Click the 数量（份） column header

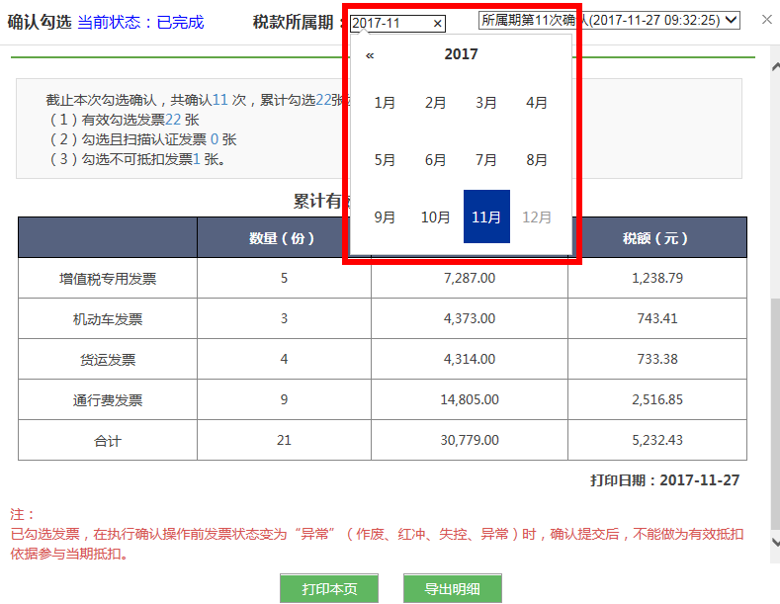click(282, 238)
